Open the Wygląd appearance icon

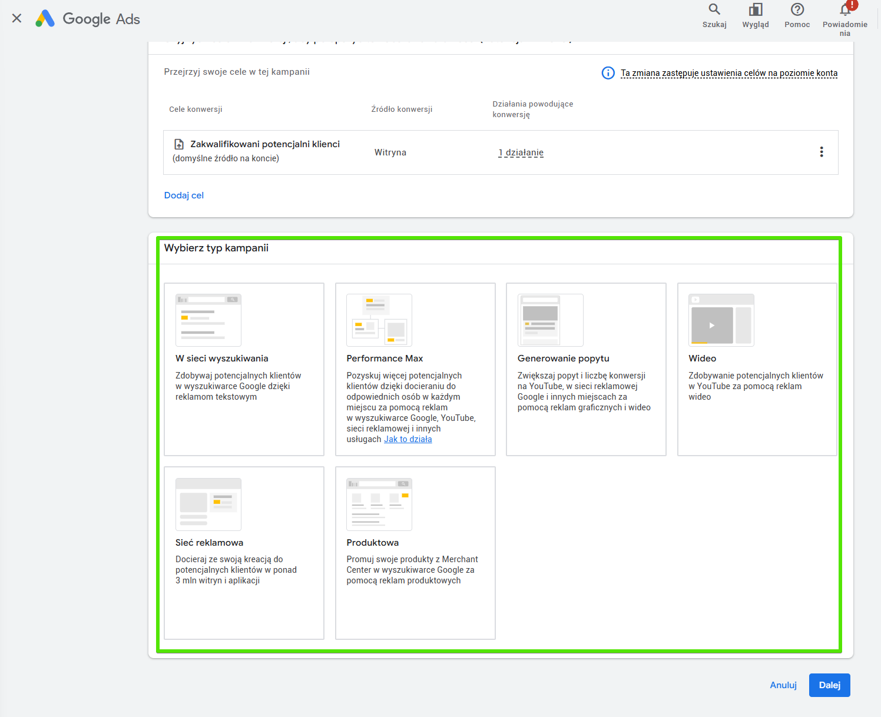point(755,10)
